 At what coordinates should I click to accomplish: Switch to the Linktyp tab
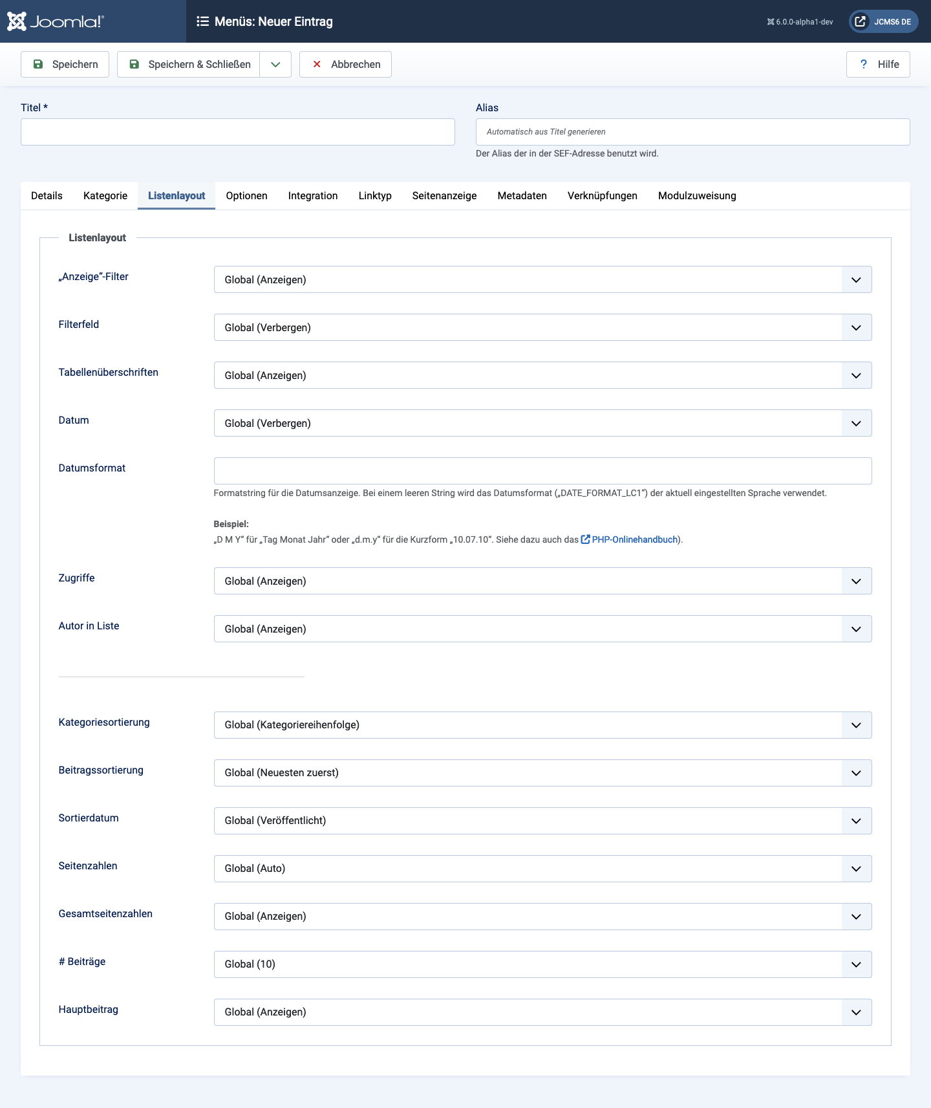375,195
